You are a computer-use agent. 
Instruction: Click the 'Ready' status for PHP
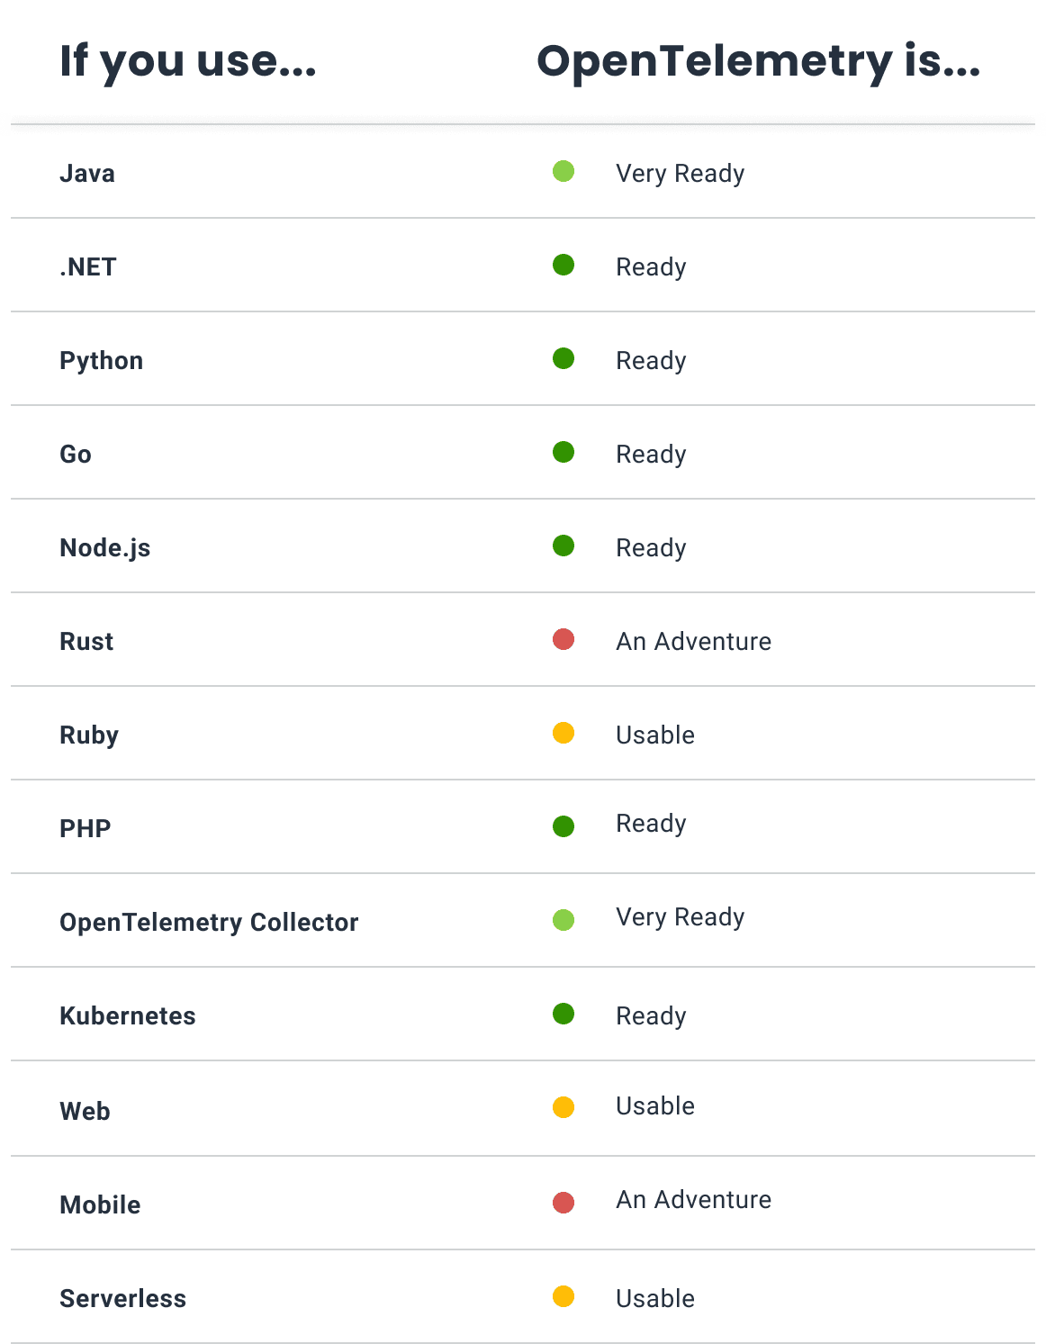[651, 824]
